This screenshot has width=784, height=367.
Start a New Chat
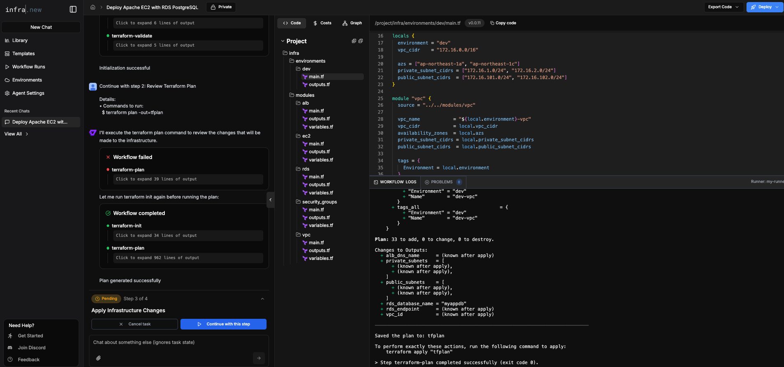coord(41,27)
